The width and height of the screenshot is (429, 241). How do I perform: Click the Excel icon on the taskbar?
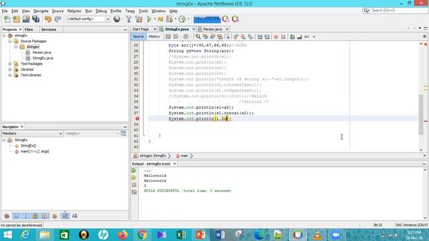(181, 235)
